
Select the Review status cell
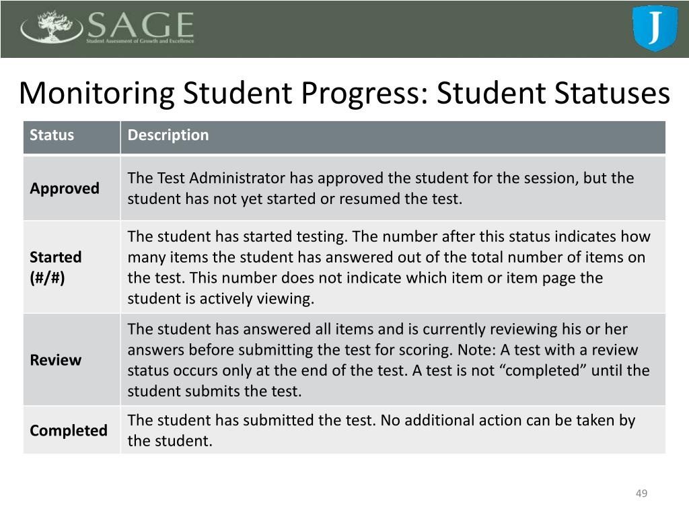56,360
